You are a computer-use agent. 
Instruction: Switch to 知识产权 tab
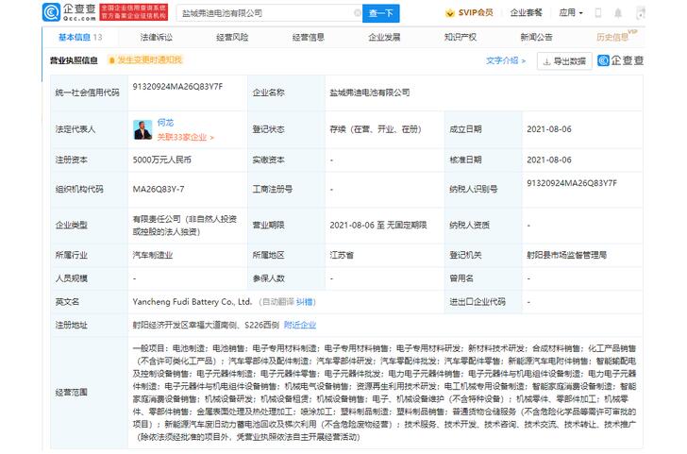click(x=461, y=37)
